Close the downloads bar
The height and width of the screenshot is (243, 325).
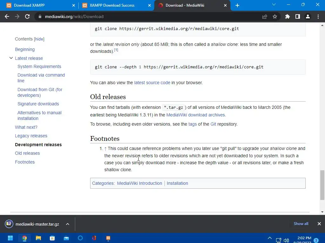click(319, 224)
